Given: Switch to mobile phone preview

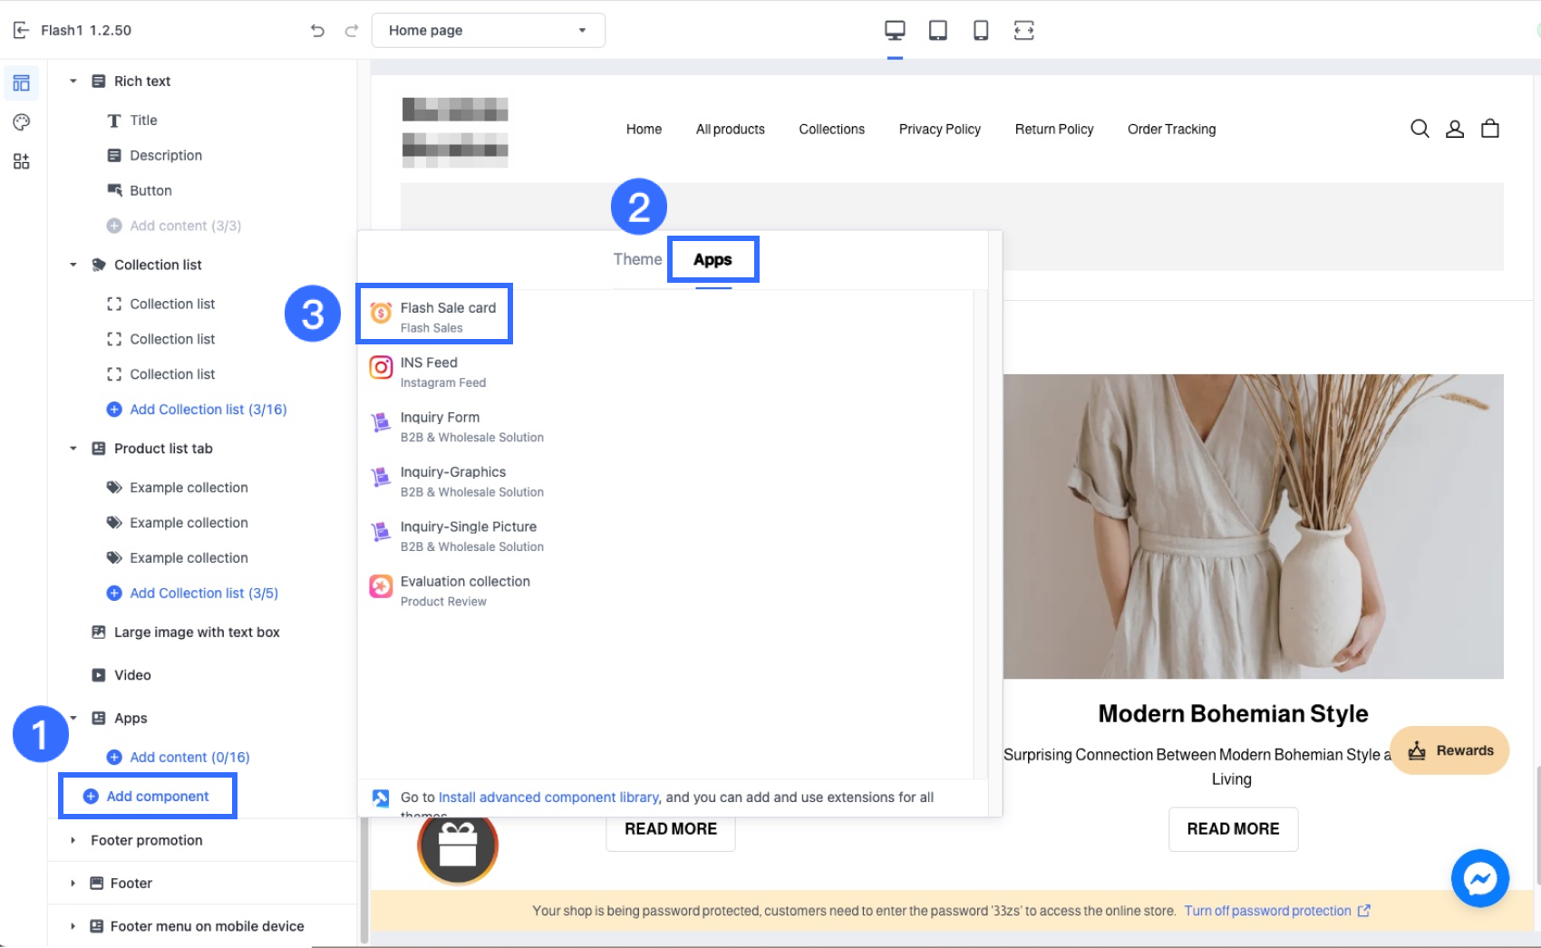Looking at the screenshot, I should 981,31.
